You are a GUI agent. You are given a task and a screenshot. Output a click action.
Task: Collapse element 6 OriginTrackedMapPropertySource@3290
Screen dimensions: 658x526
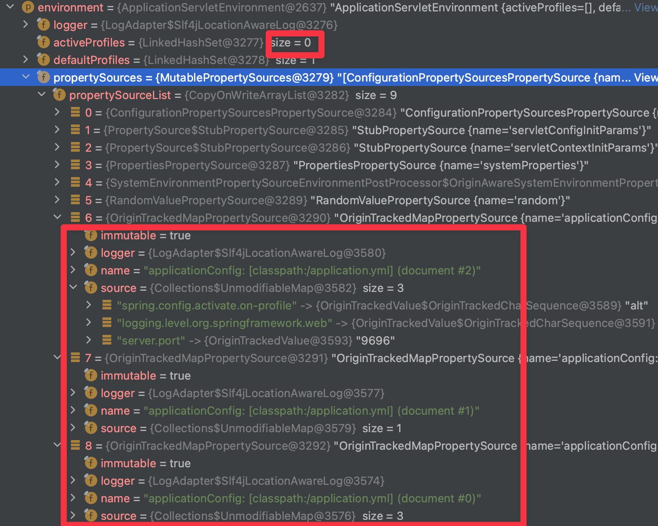[57, 217]
